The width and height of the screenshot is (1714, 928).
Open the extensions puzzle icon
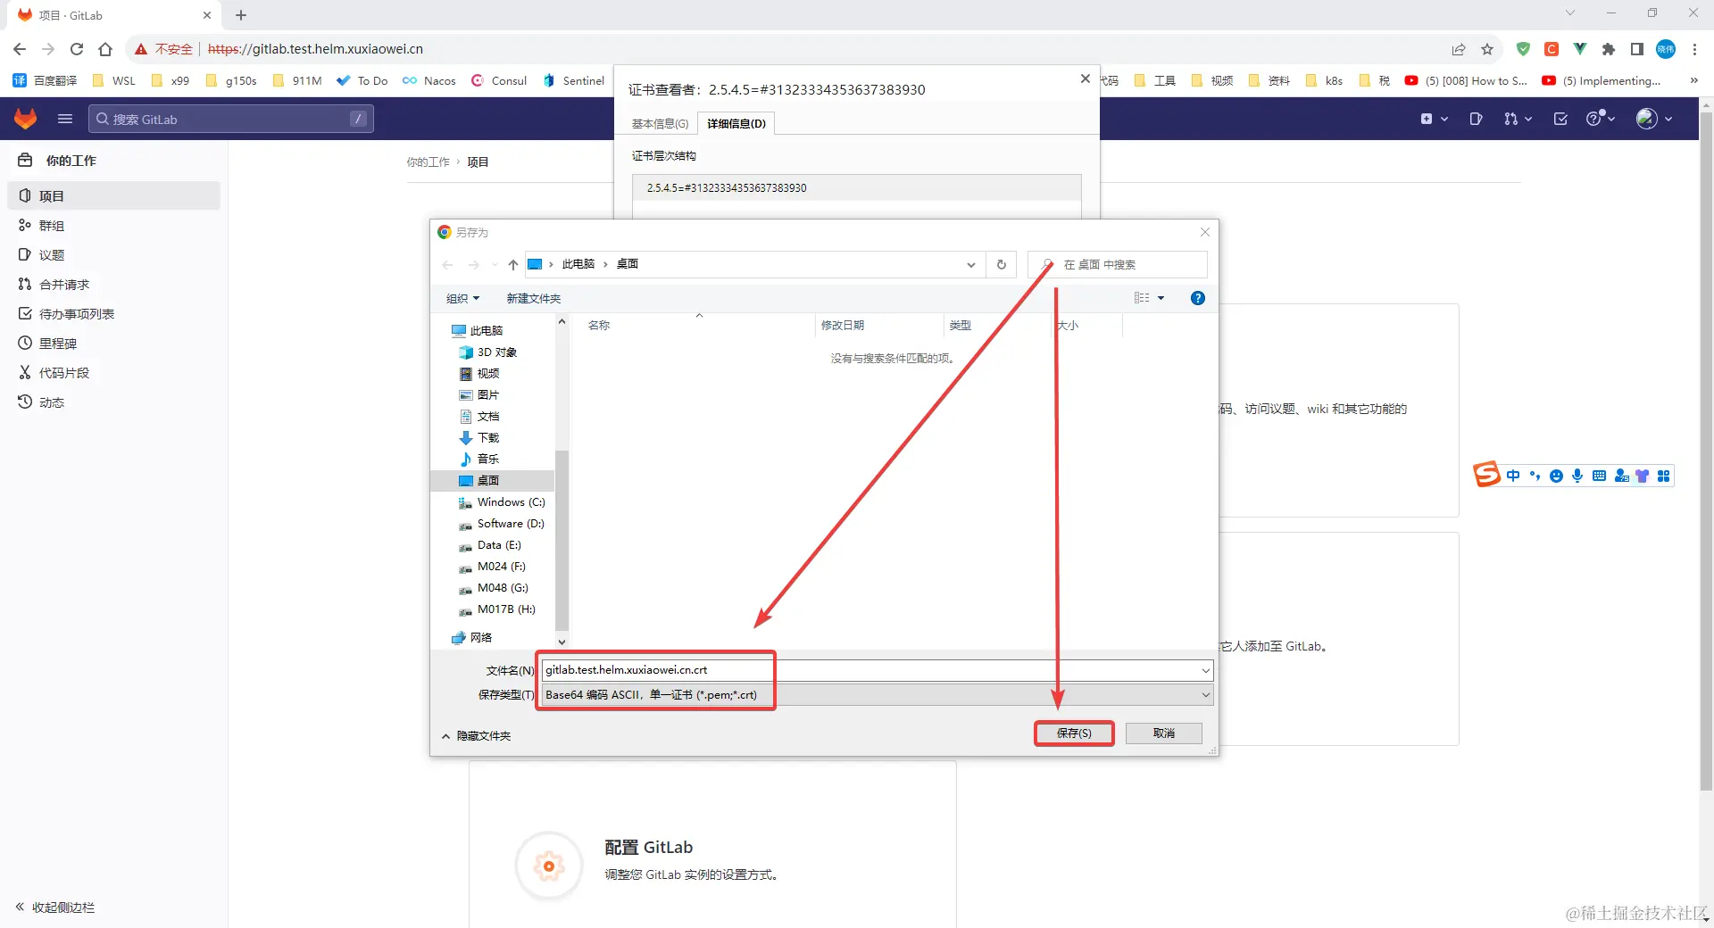coord(1609,49)
